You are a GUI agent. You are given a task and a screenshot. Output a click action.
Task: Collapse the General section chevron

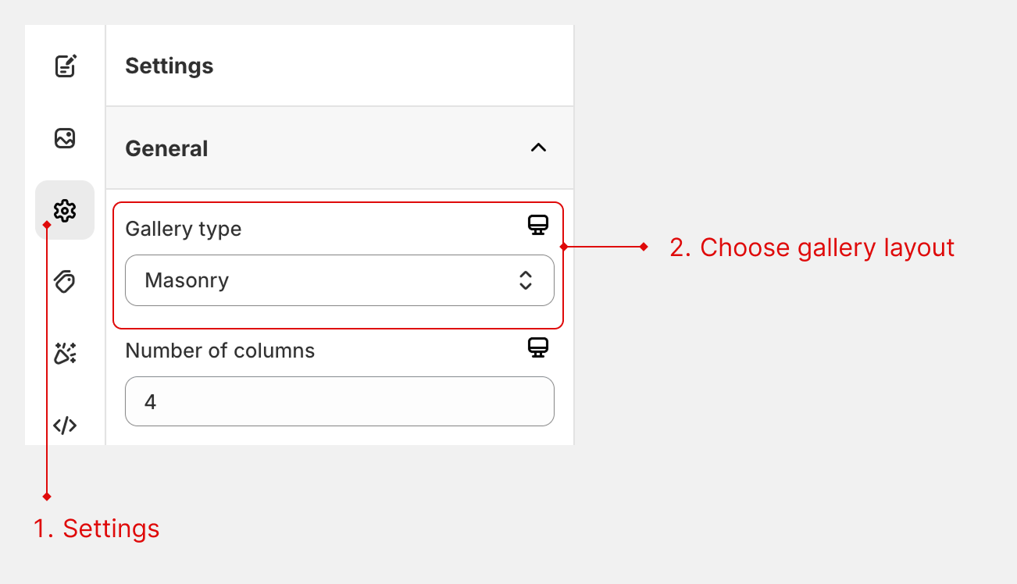tap(538, 148)
